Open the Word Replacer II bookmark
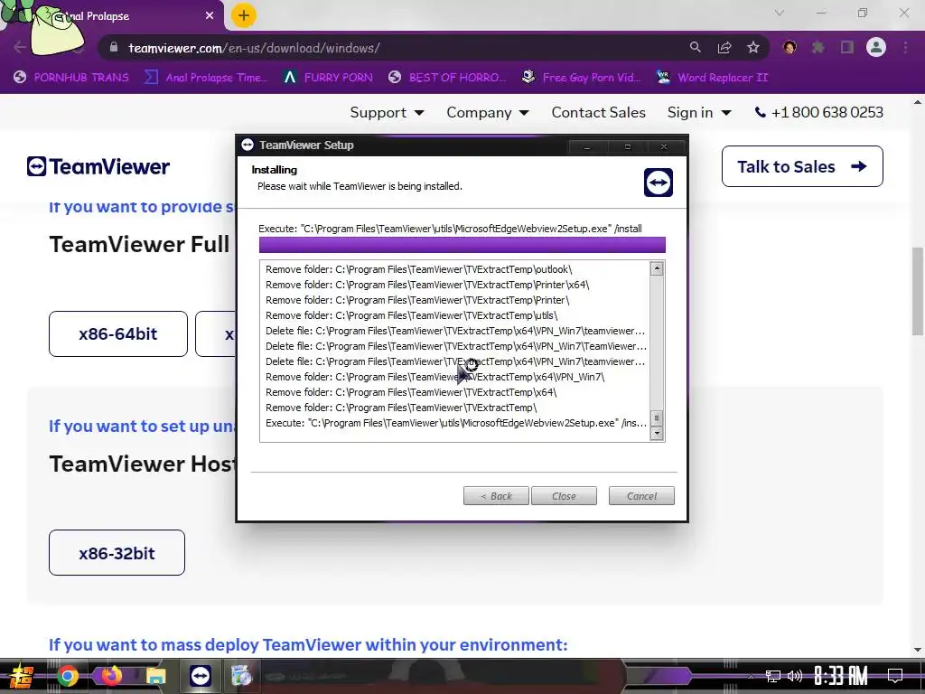The width and height of the screenshot is (925, 694). coord(712,78)
